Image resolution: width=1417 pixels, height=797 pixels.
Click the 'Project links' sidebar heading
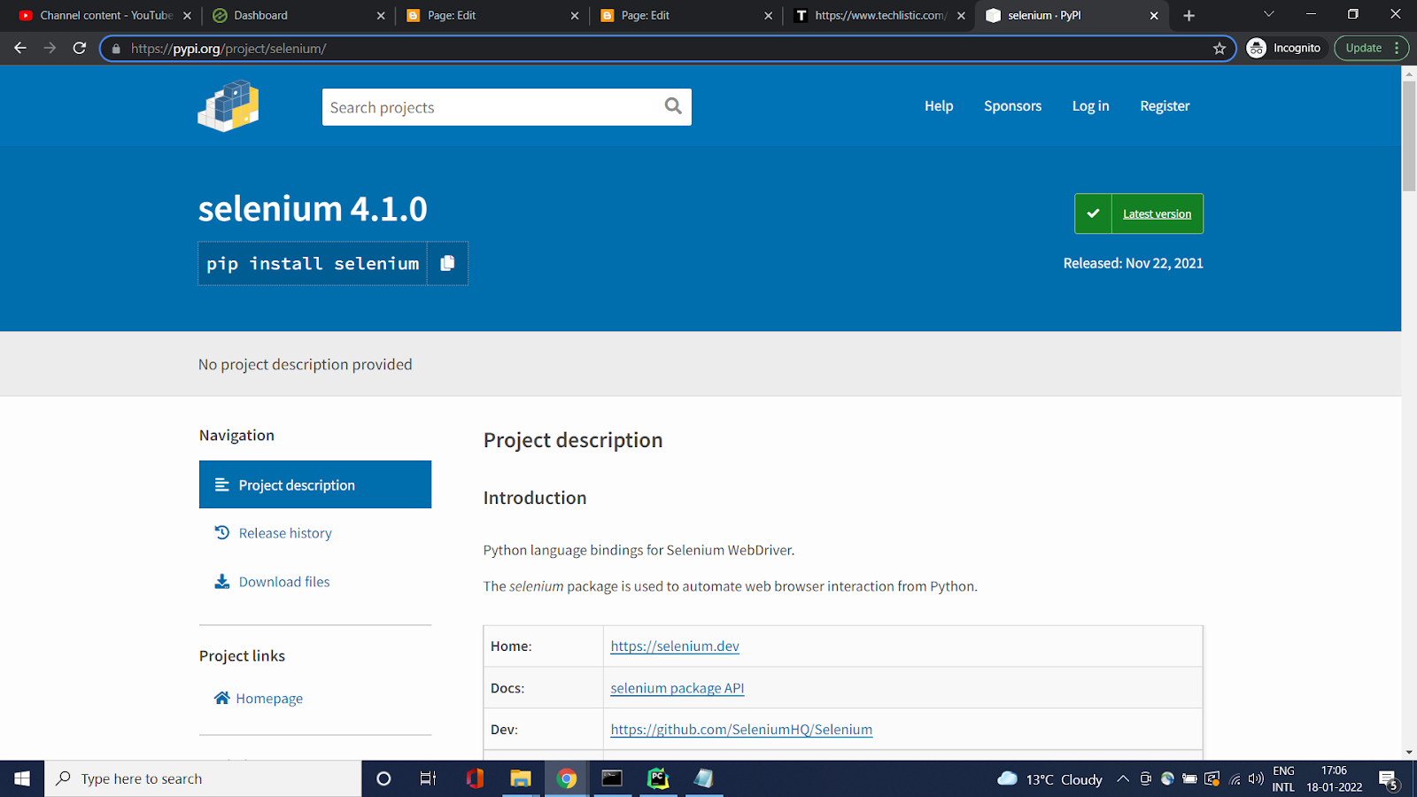242,655
